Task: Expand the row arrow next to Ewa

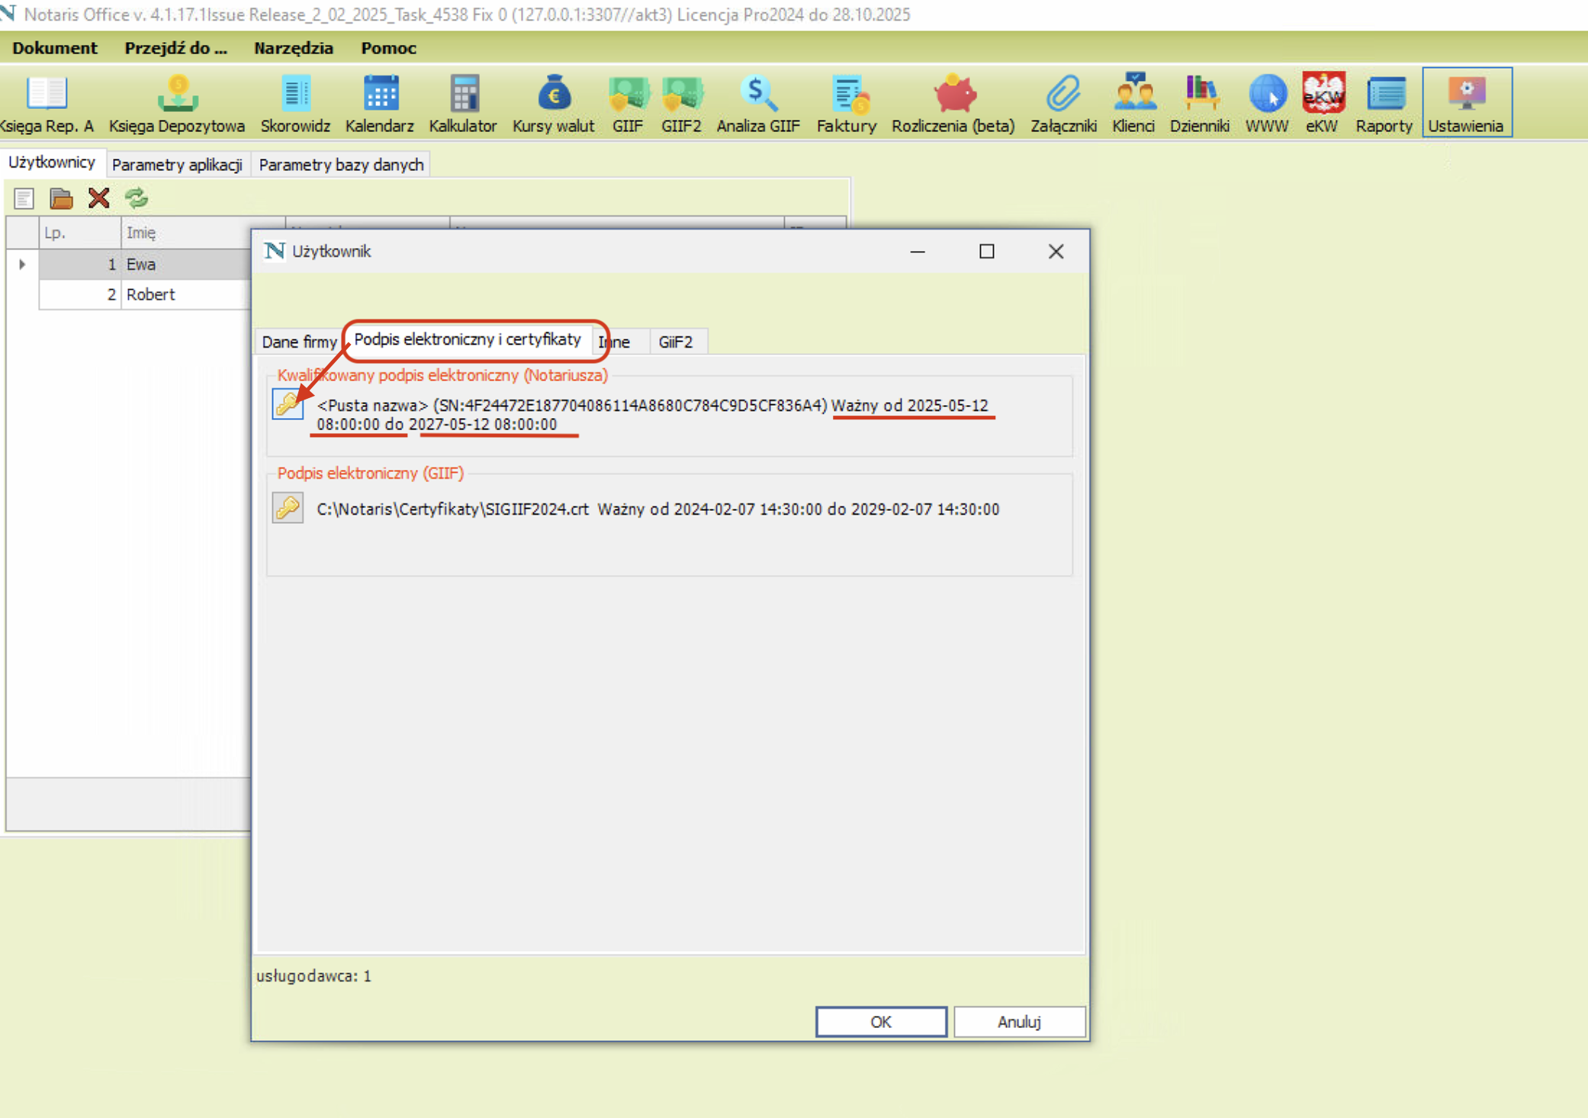Action: coord(22,264)
